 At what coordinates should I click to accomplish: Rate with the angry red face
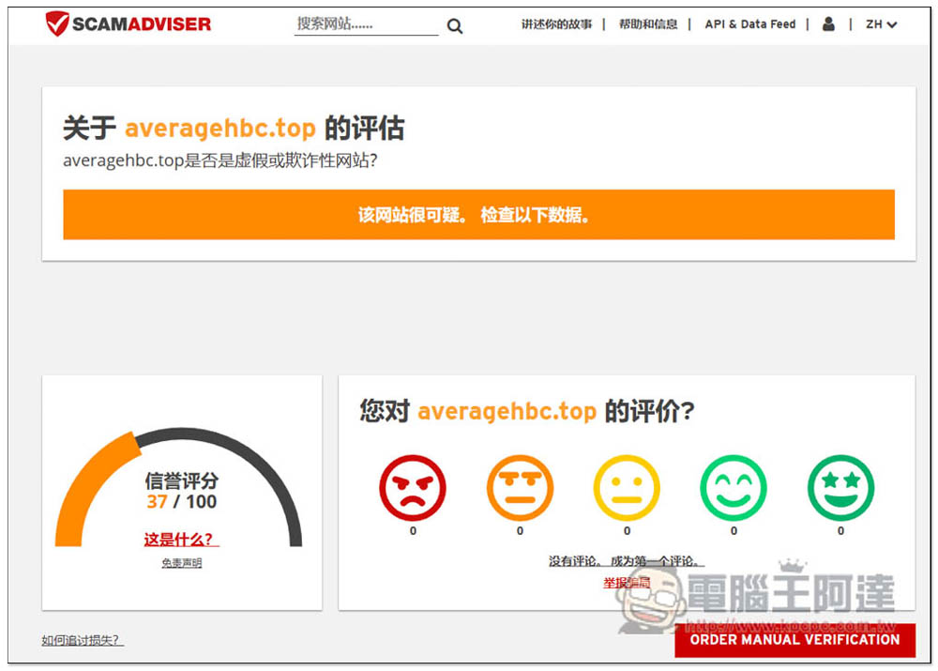(x=413, y=487)
